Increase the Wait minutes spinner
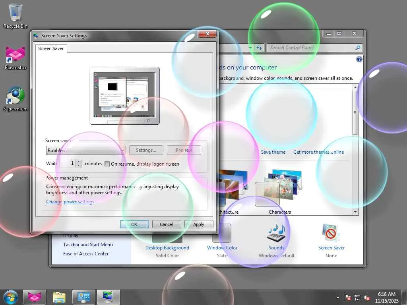The width and height of the screenshot is (407, 305). (79, 161)
